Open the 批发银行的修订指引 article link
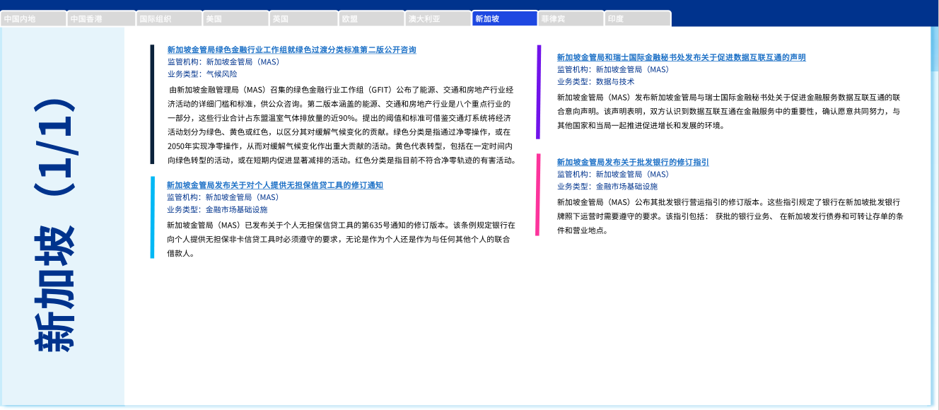 [x=633, y=163]
